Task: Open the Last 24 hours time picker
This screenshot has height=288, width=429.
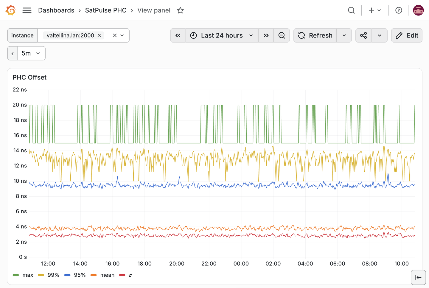Action: (x=222, y=35)
